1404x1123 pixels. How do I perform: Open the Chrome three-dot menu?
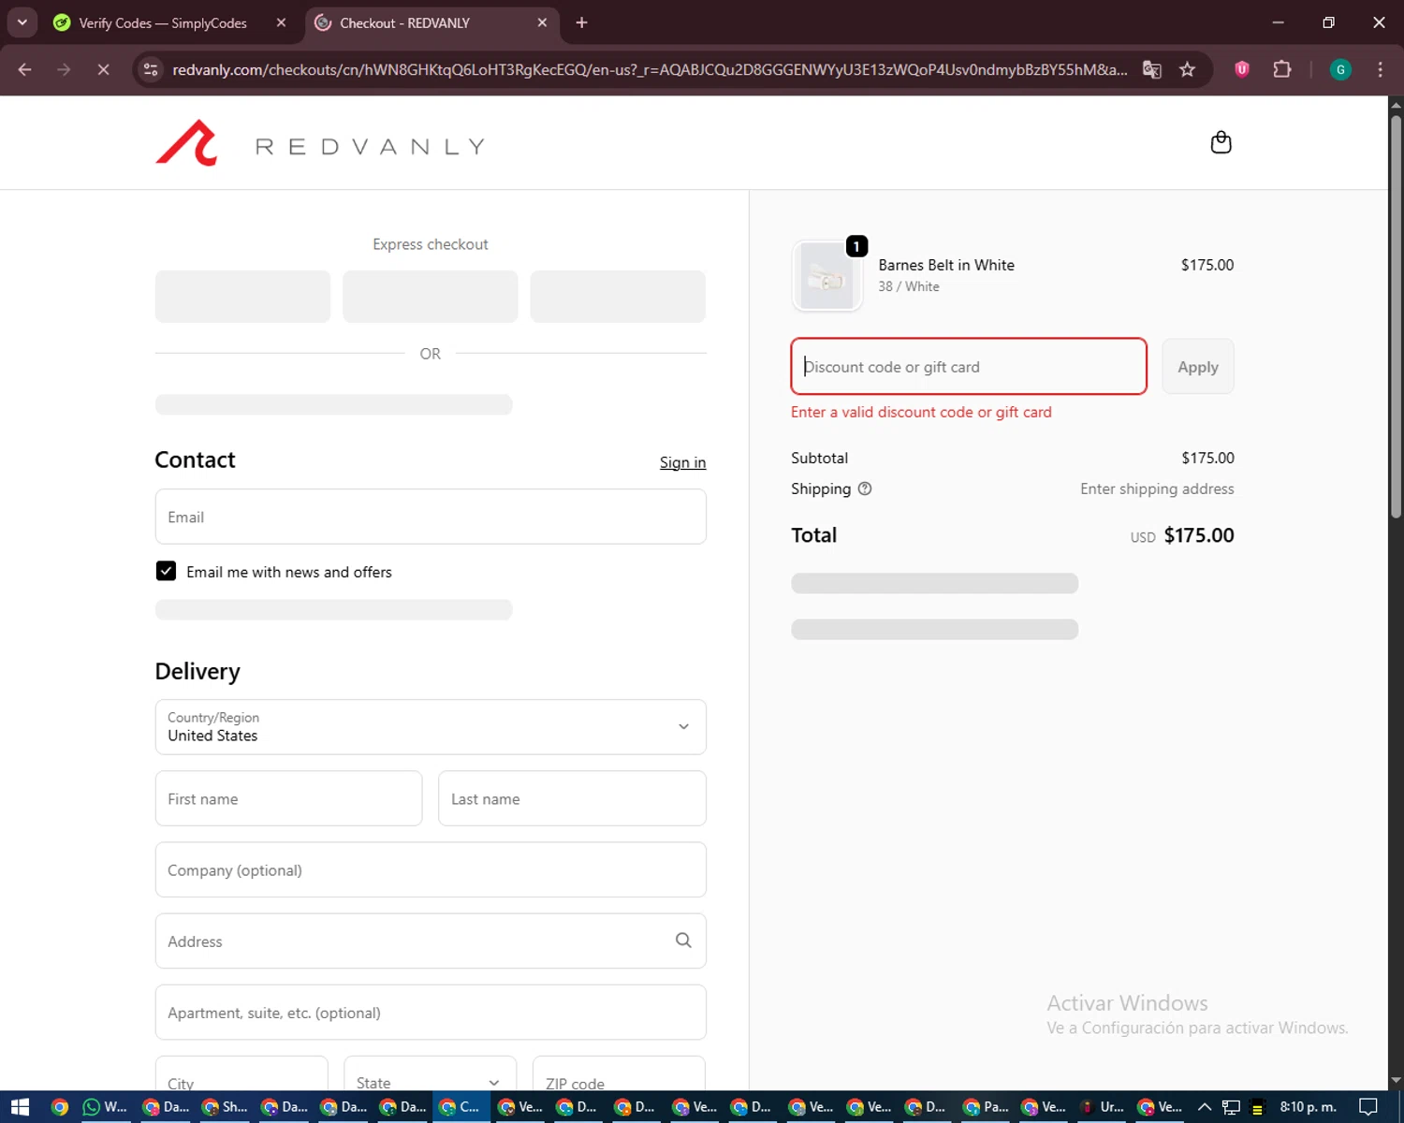pyautogui.click(x=1380, y=69)
